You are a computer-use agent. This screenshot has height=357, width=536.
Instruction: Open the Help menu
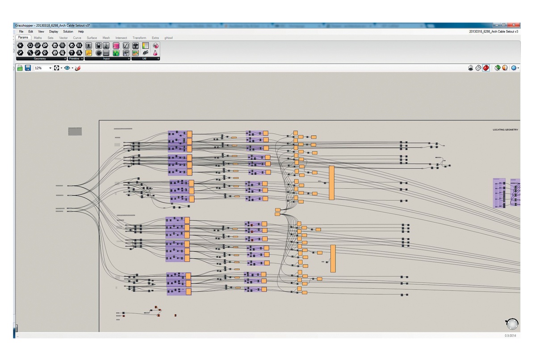click(x=81, y=32)
